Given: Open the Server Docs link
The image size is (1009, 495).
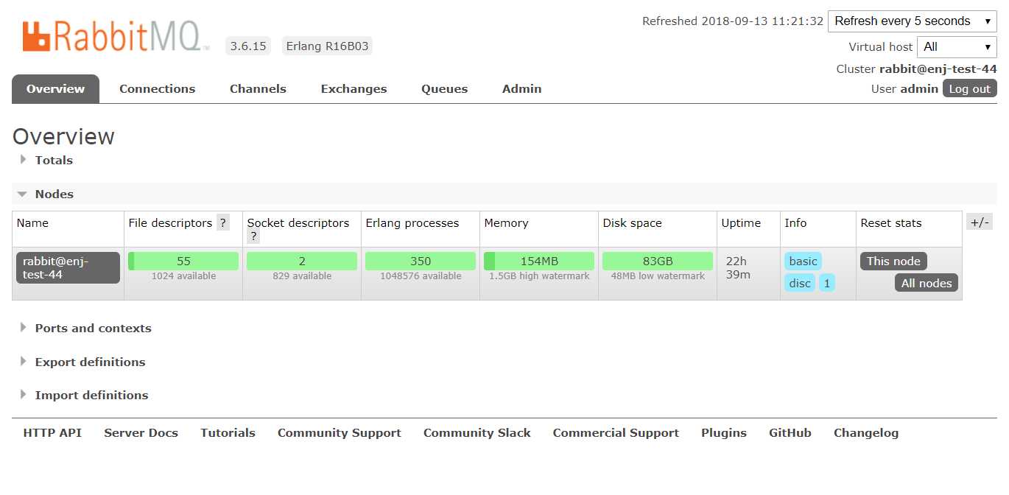Looking at the screenshot, I should point(141,432).
